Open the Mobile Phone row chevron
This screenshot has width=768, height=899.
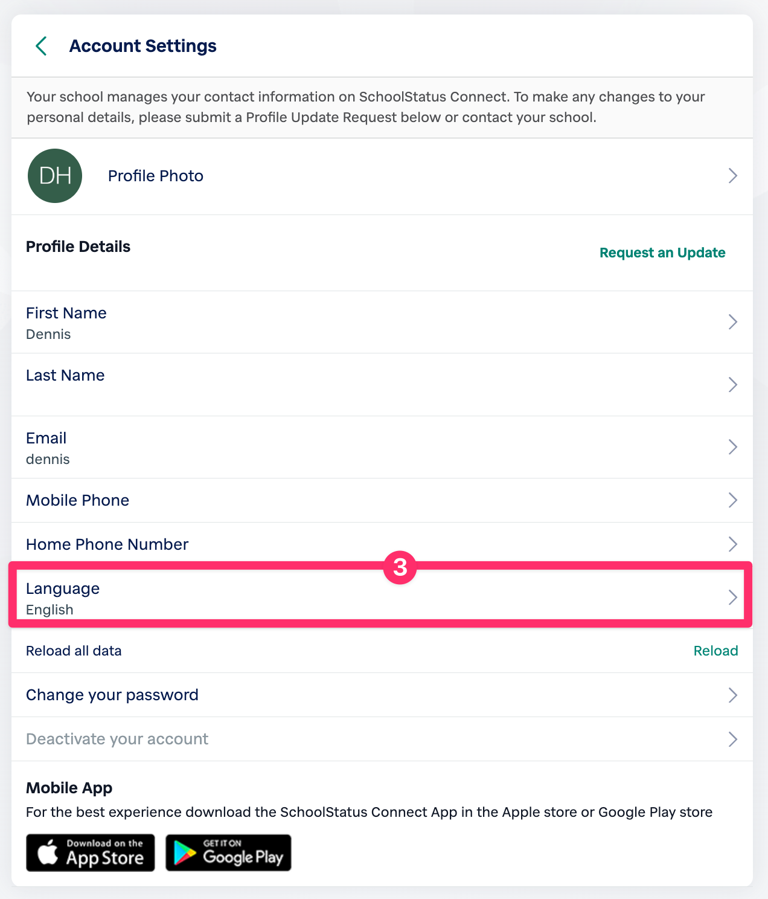[732, 500]
